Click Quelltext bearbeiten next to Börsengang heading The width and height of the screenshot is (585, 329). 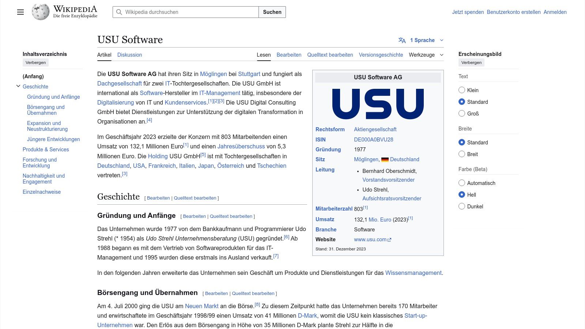(x=253, y=294)
